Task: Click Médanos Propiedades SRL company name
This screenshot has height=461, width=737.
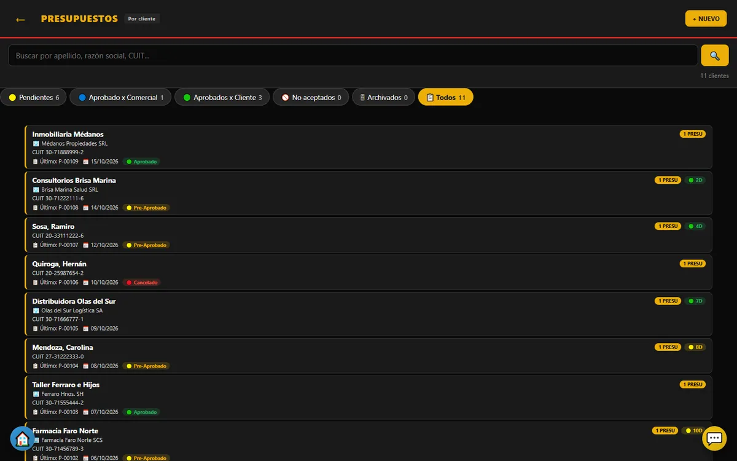Action: 70,143
